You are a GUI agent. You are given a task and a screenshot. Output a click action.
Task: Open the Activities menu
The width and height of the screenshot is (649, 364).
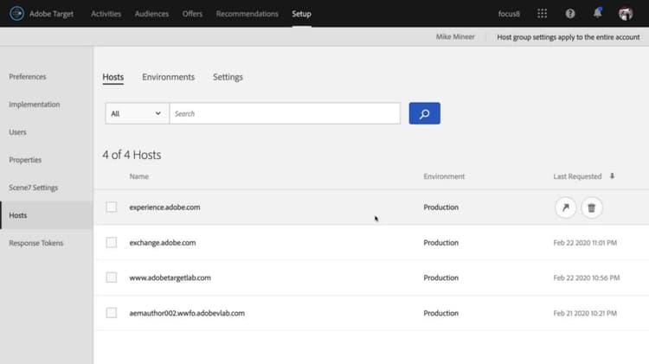pyautogui.click(x=106, y=14)
